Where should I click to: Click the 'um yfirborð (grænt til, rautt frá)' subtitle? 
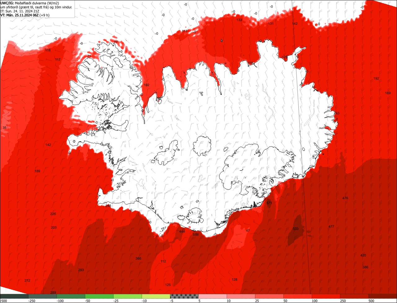click(x=26, y=7)
